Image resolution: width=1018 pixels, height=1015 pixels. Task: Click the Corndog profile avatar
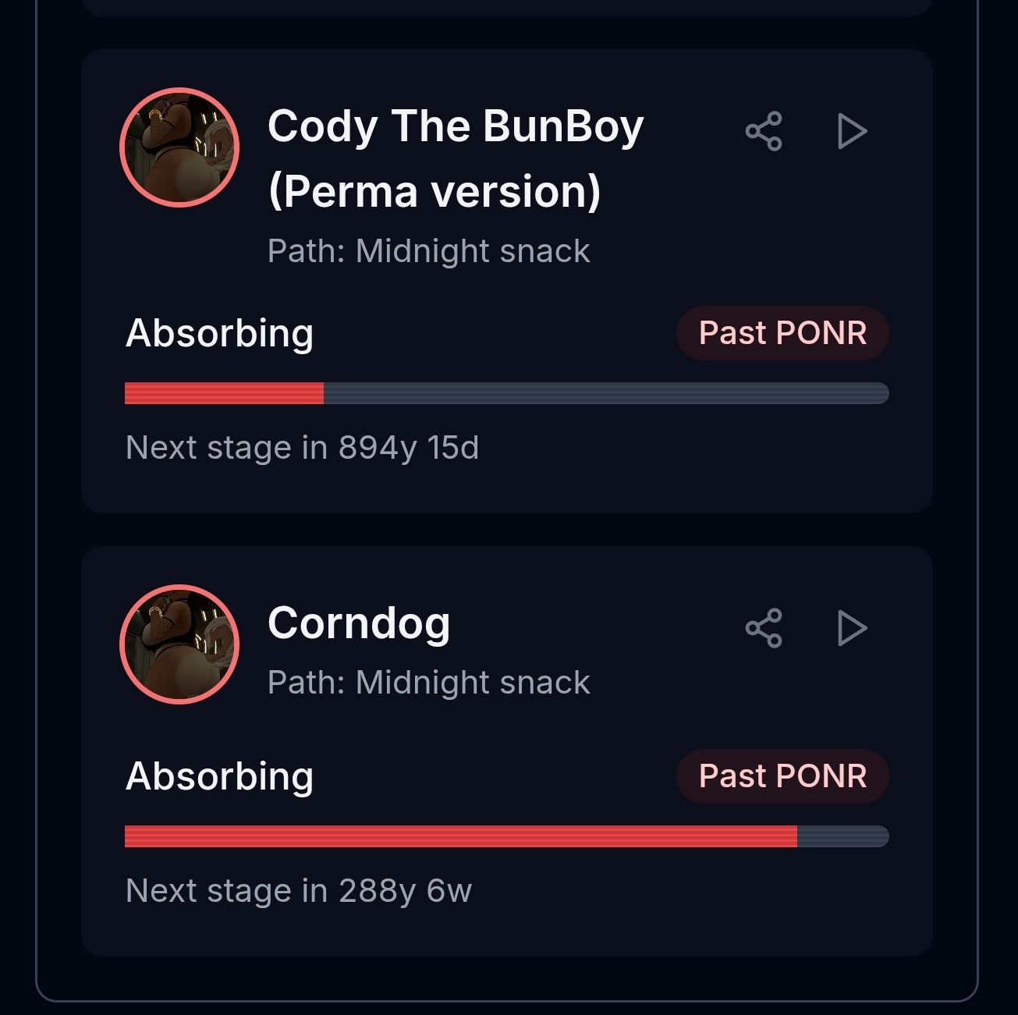[179, 644]
